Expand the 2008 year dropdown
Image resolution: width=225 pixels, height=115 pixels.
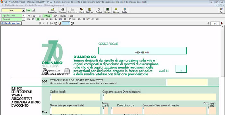(33, 10)
